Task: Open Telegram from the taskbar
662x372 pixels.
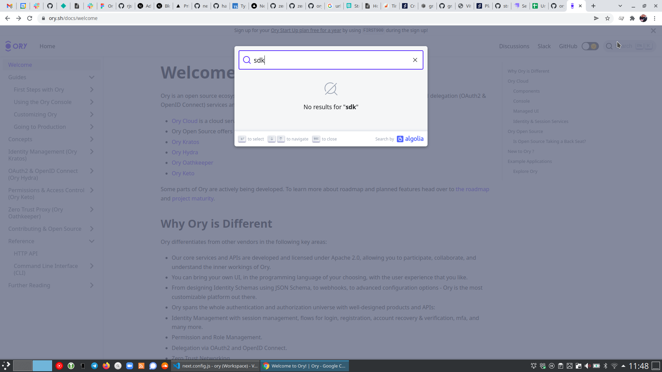Action: 94,366
